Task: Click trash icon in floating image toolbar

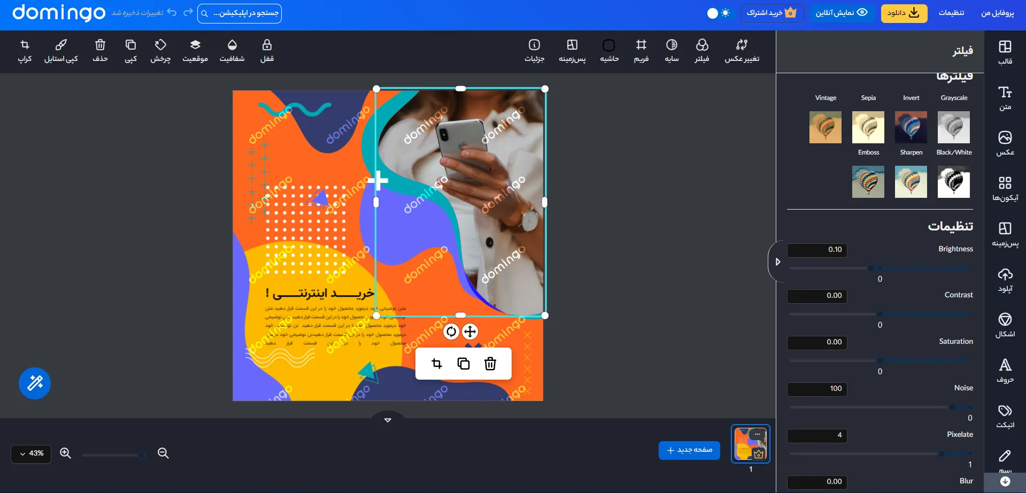Action: [490, 364]
